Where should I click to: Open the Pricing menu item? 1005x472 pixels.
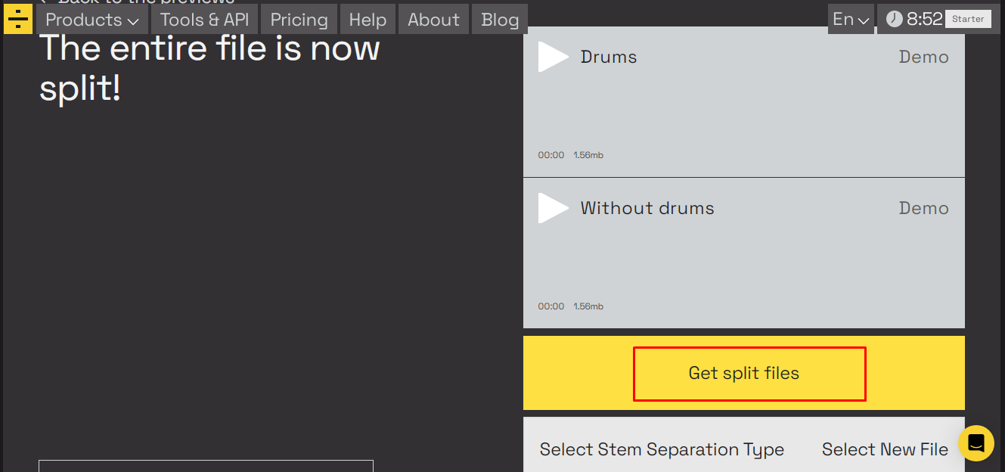coord(299,19)
